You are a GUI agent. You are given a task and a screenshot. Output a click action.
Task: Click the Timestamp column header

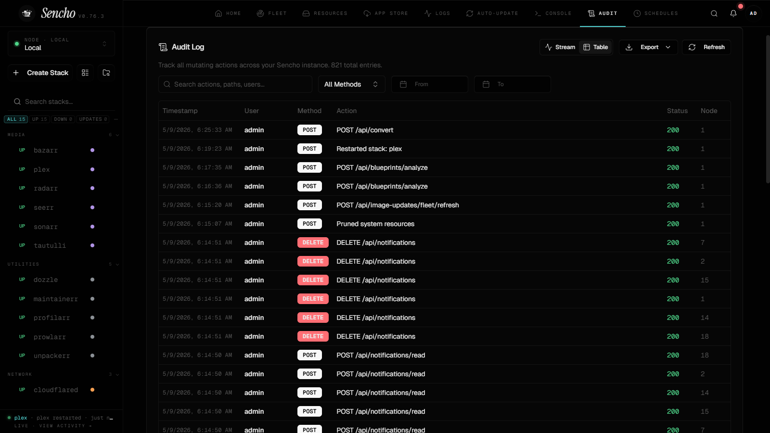pyautogui.click(x=180, y=111)
